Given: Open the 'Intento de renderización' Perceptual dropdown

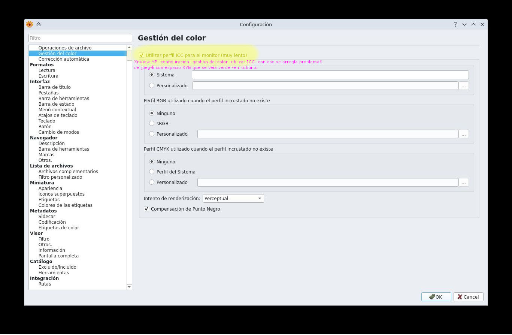Looking at the screenshot, I should pyautogui.click(x=233, y=198).
